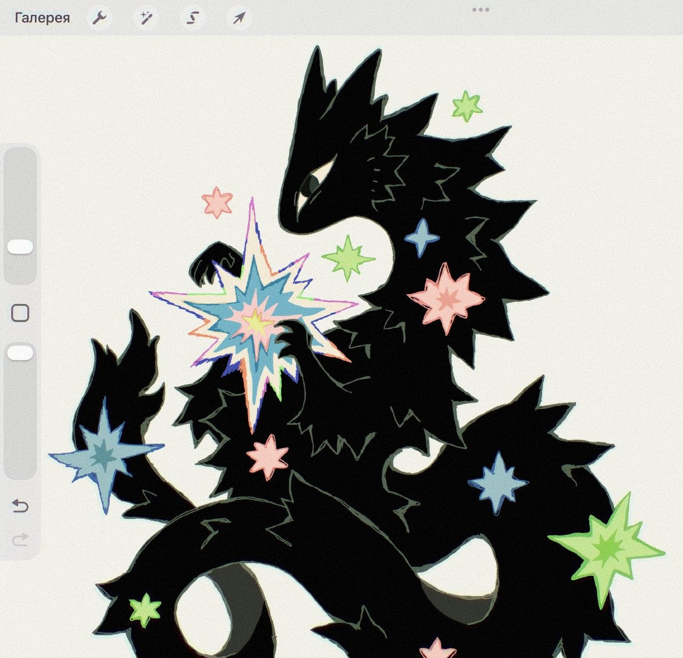Image resolution: width=683 pixels, height=658 pixels.
Task: Open the Галерея gallery
Action: tap(42, 18)
